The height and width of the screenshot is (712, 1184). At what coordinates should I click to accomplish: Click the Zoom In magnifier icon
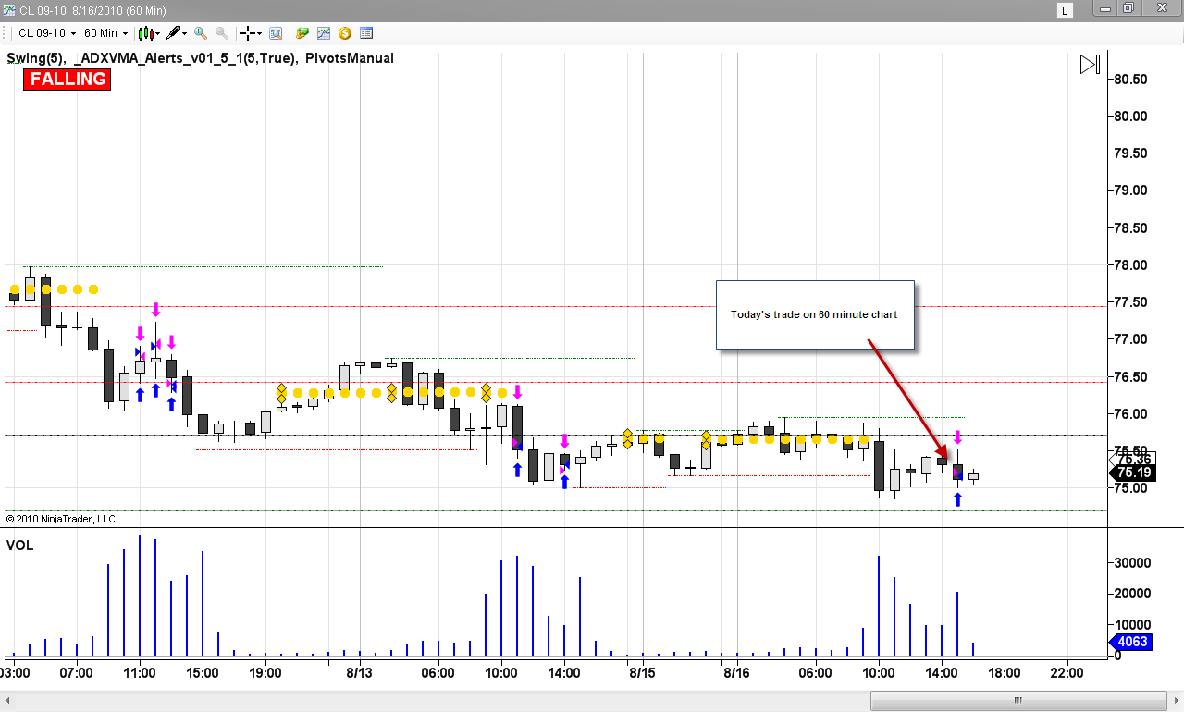(200, 33)
